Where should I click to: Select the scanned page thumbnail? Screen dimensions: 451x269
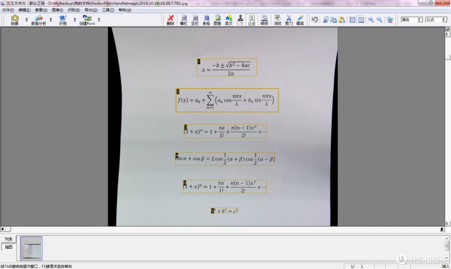31,248
